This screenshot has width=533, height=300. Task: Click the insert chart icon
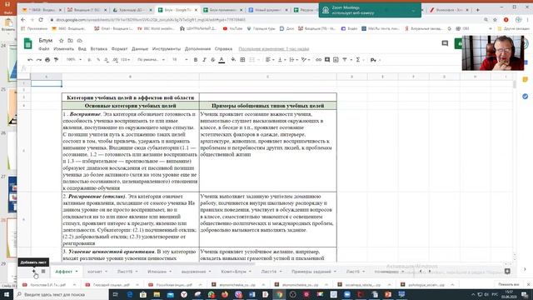(336, 60)
